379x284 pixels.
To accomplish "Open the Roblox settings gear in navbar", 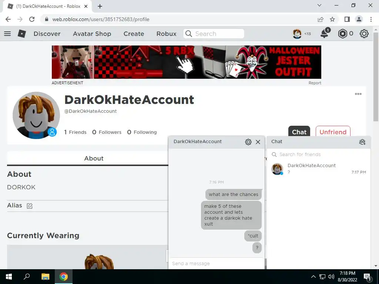I will (364, 34).
